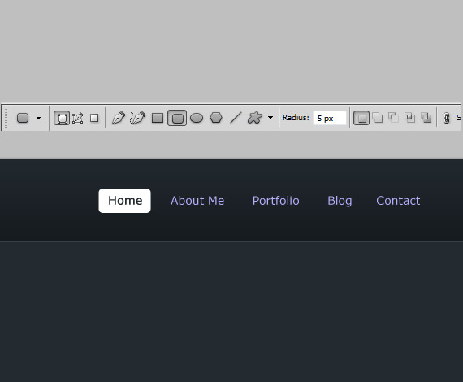Click the Radius label text
This screenshot has height=382, width=463.
296,118
